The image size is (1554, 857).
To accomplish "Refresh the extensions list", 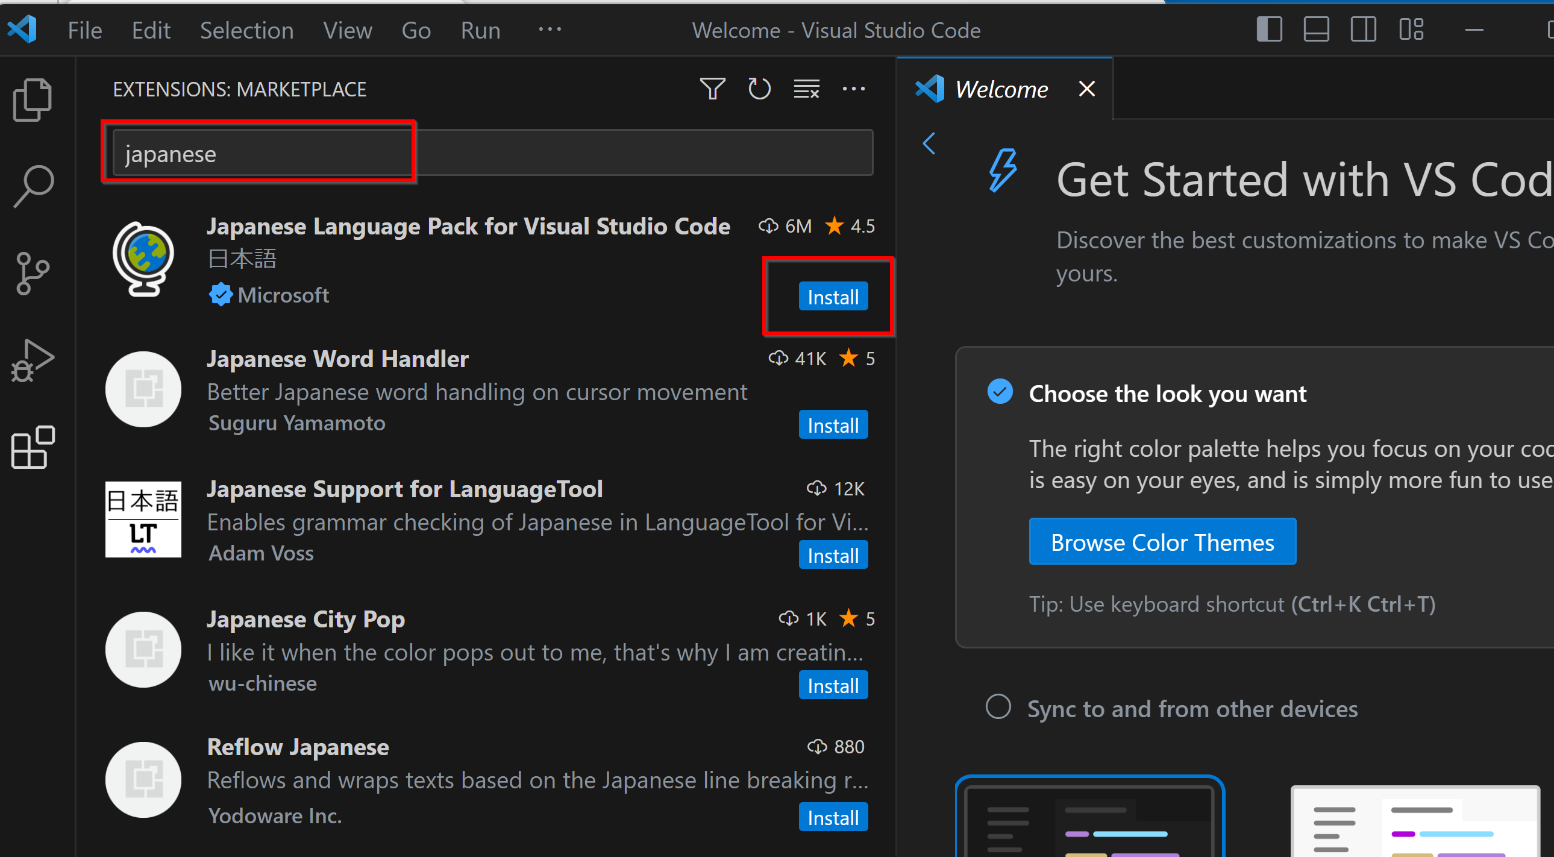I will point(759,89).
